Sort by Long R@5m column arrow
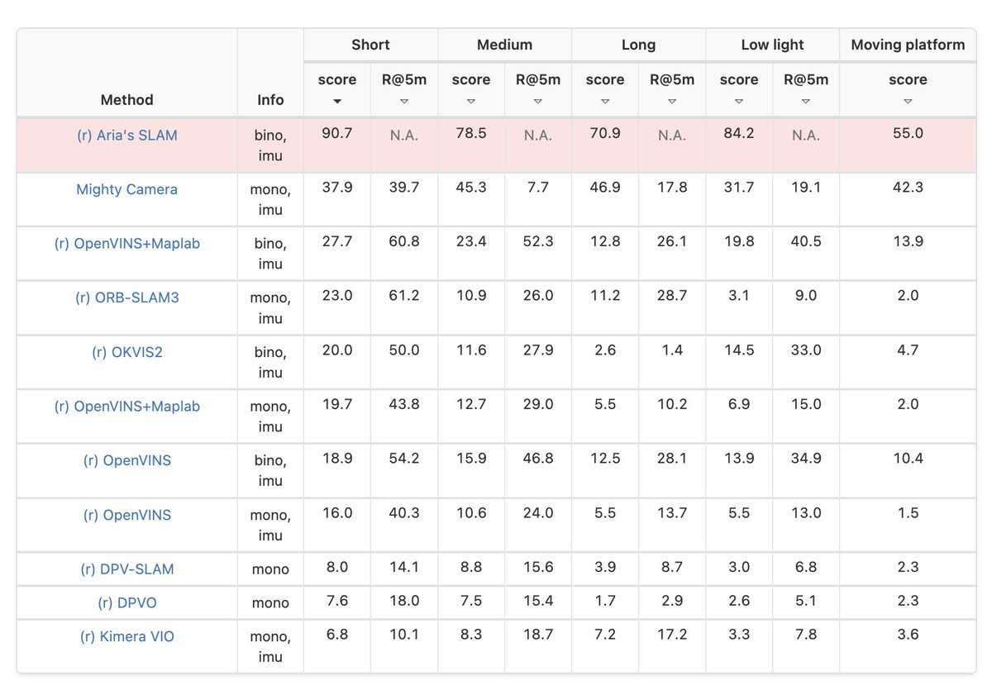Image resolution: width=992 pixels, height=690 pixels. [672, 102]
